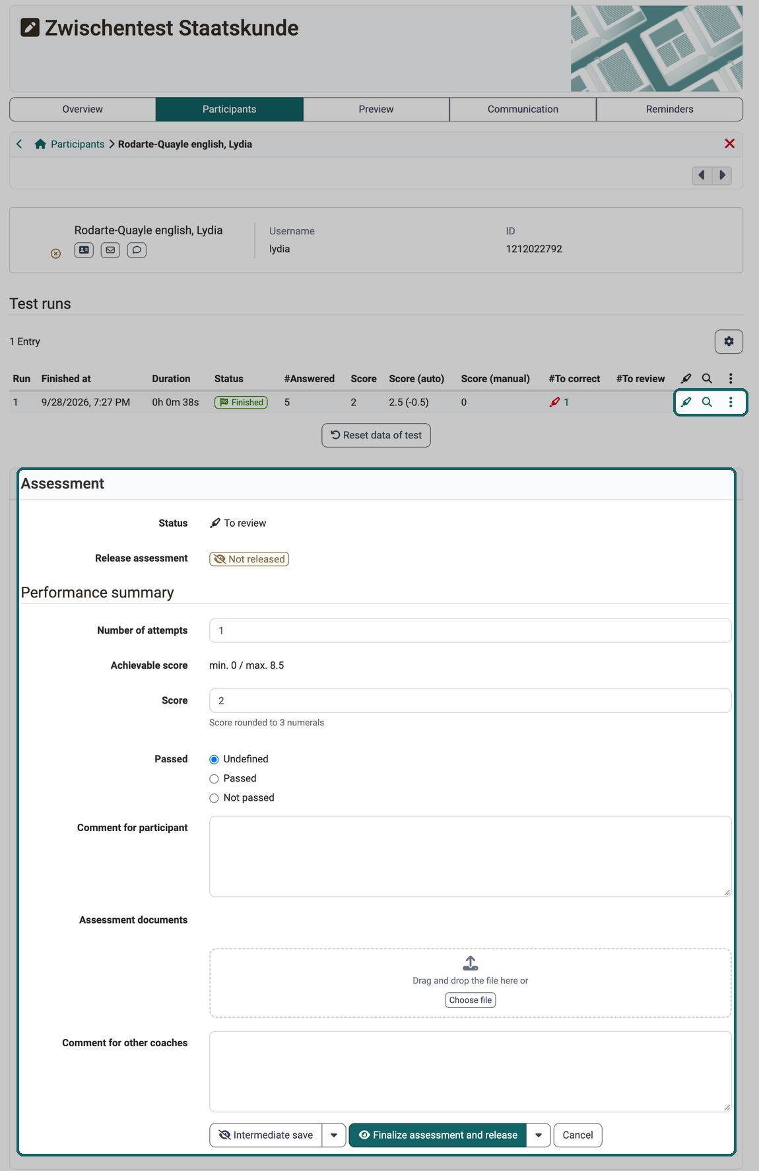Open the Preview tab

point(376,110)
